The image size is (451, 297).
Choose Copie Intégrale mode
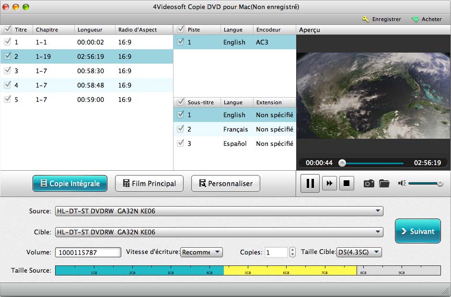70,184
